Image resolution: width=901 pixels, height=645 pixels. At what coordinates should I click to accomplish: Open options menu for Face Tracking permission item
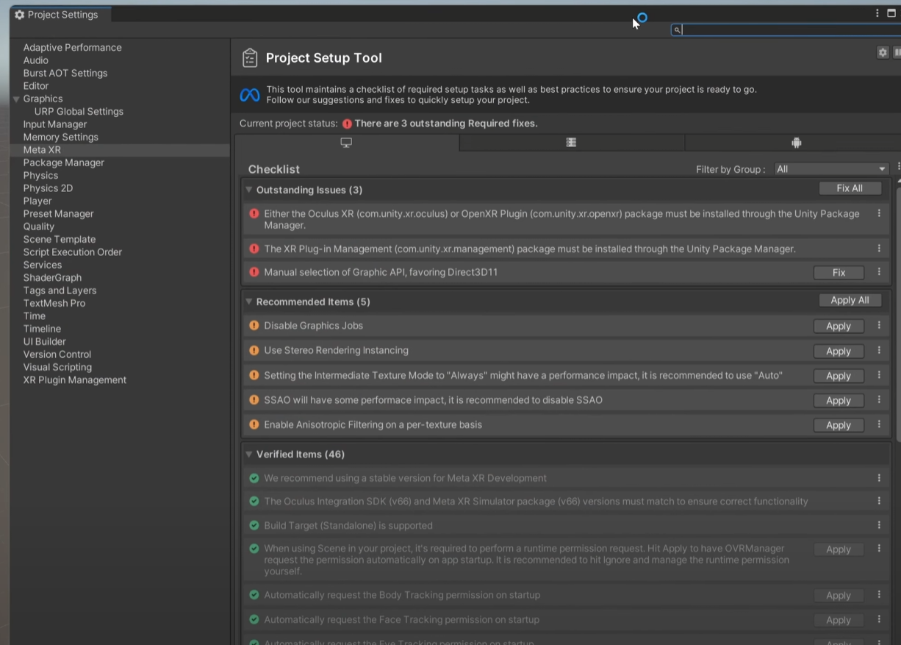click(x=879, y=619)
